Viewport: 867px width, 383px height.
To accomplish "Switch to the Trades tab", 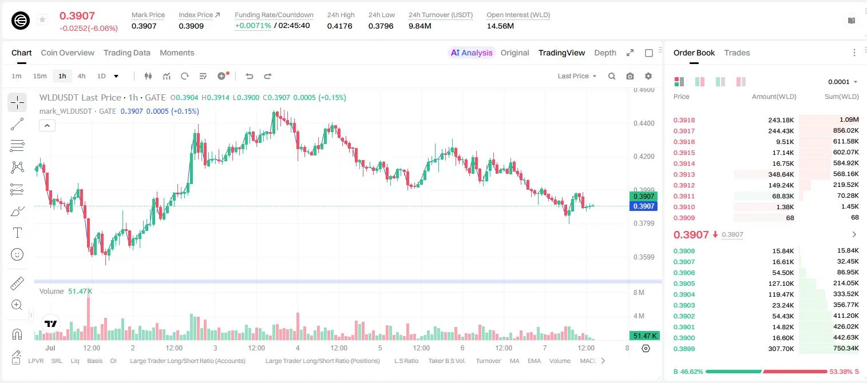I will [x=737, y=53].
